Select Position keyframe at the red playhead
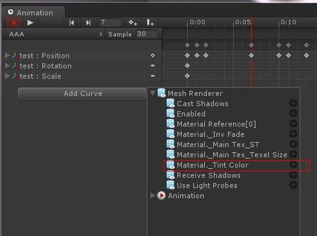This screenshot has width=317, height=236. [x=251, y=56]
